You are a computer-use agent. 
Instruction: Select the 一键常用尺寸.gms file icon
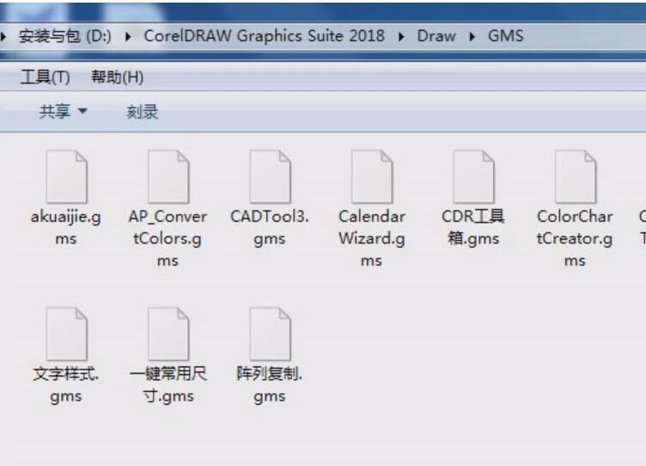point(168,334)
